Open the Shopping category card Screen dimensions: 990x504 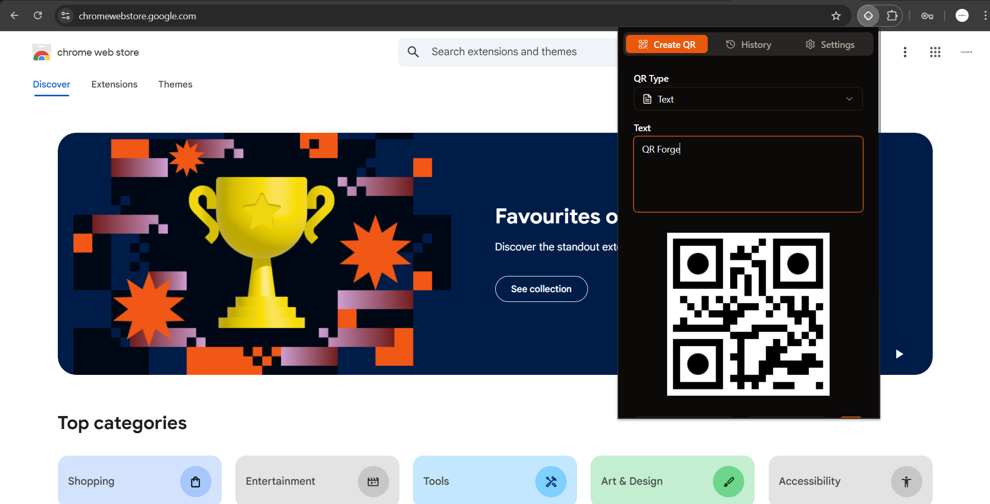tap(140, 481)
